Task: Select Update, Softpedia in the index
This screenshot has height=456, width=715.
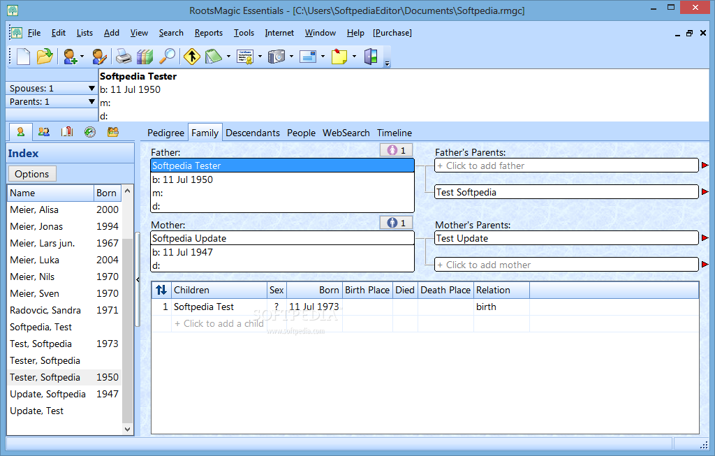Action: pos(64,394)
